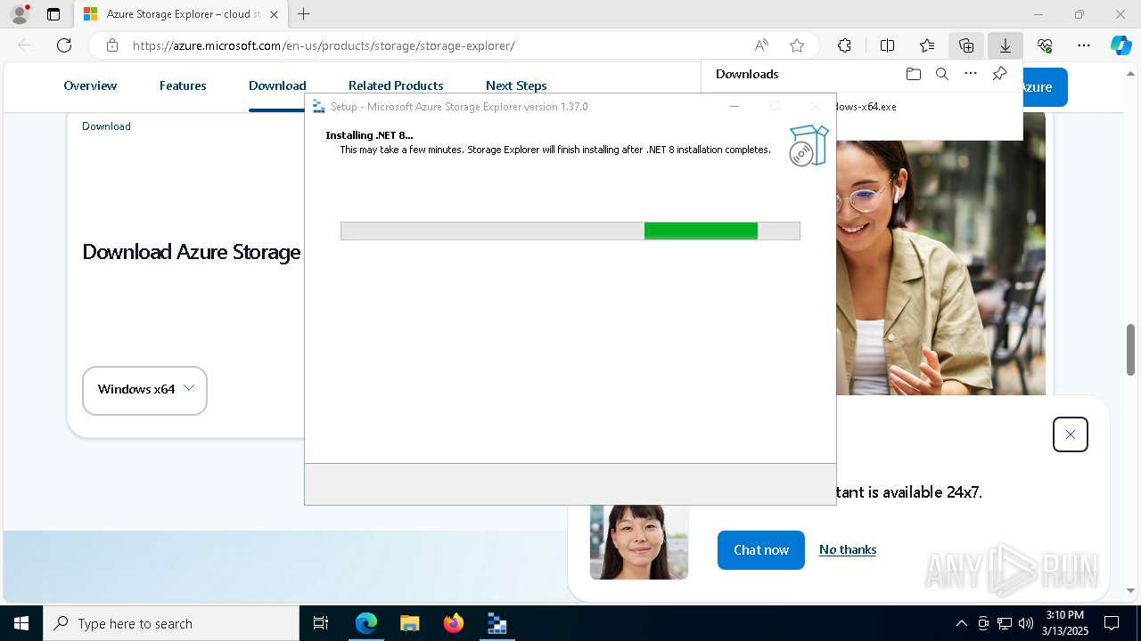
Task: Open File Explorer from taskbar
Action: [x=409, y=623]
